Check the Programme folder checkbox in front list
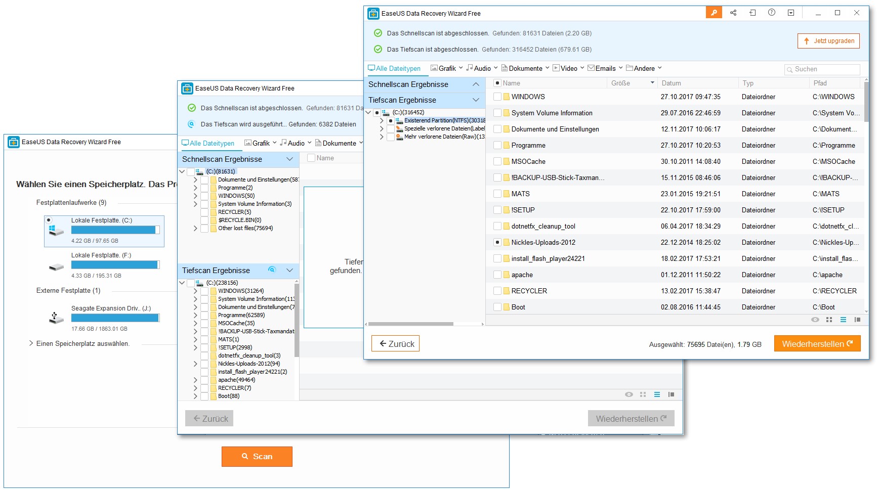 (x=497, y=145)
